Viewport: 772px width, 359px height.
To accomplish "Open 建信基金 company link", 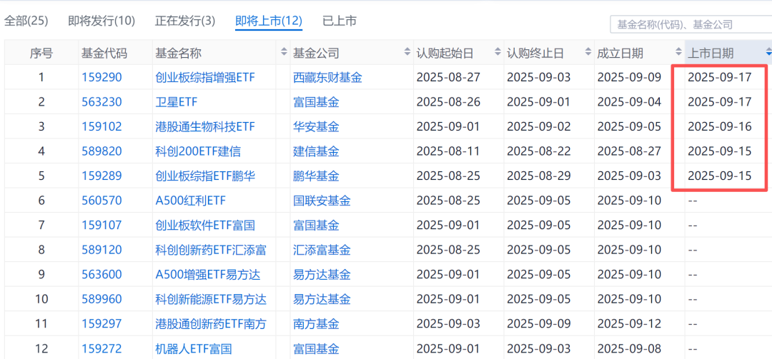I will pyautogui.click(x=316, y=151).
